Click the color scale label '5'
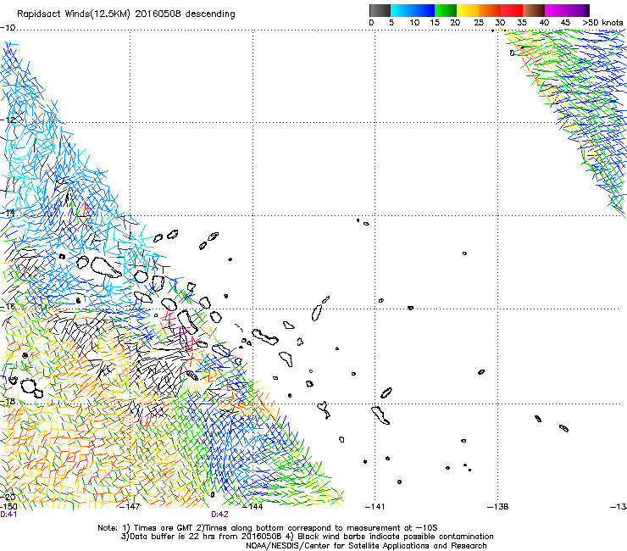627x551 pixels. (x=391, y=23)
